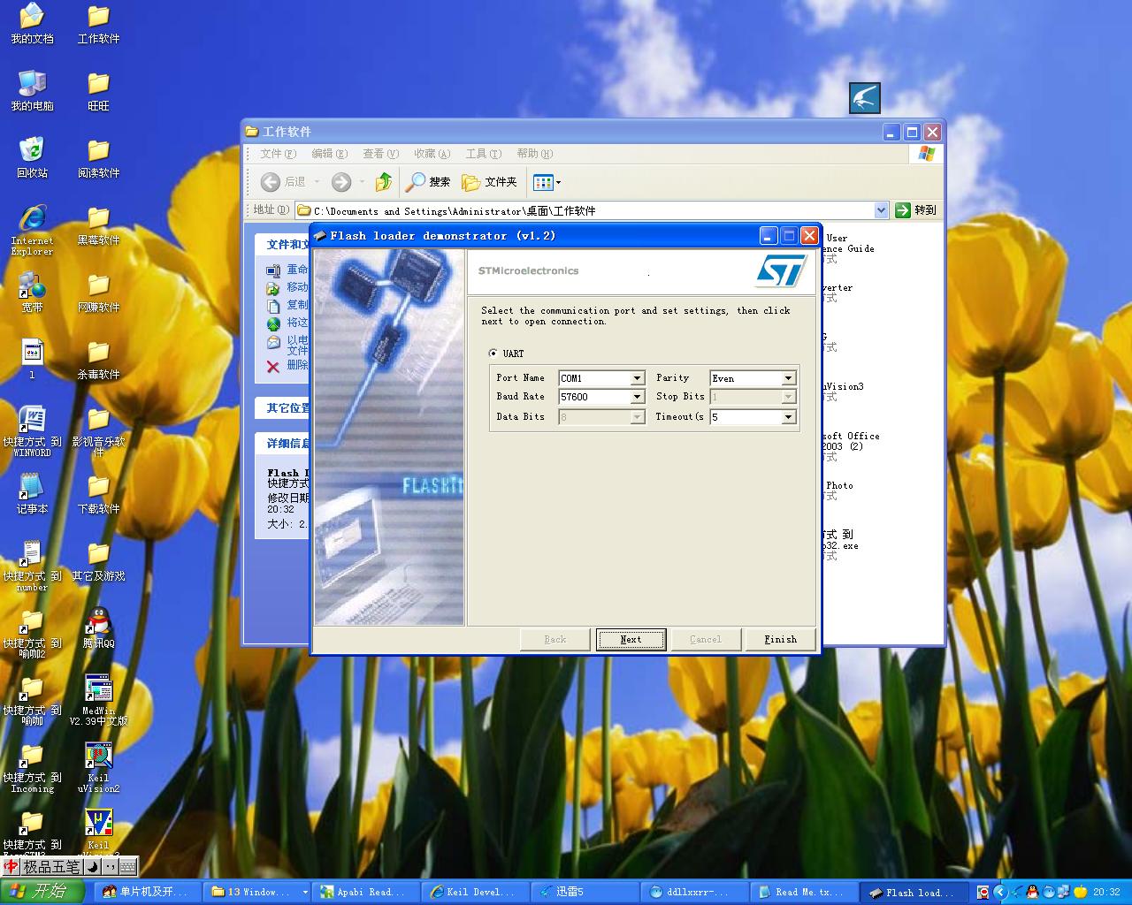Expand the address bar dropdown arrow
The width and height of the screenshot is (1132, 905).
coord(881,210)
